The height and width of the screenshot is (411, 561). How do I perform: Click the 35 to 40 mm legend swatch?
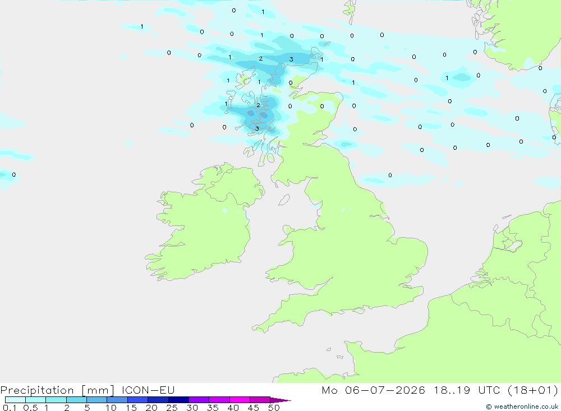coord(219,400)
